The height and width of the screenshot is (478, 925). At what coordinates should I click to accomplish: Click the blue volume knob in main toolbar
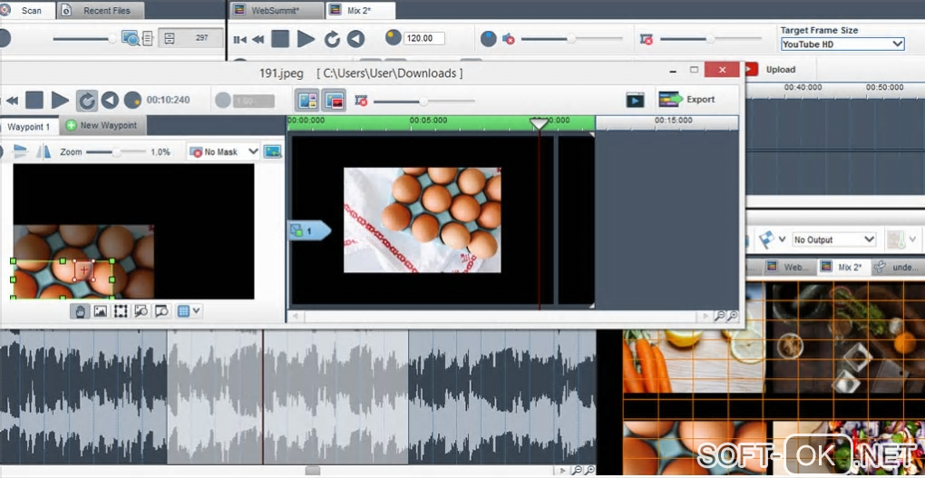pos(489,39)
